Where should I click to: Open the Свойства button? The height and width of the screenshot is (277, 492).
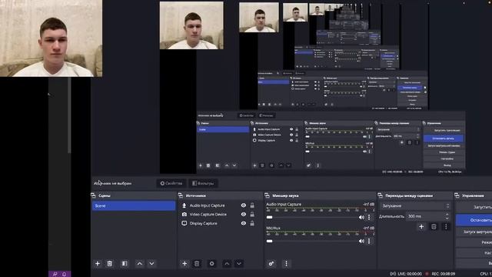(x=171, y=183)
